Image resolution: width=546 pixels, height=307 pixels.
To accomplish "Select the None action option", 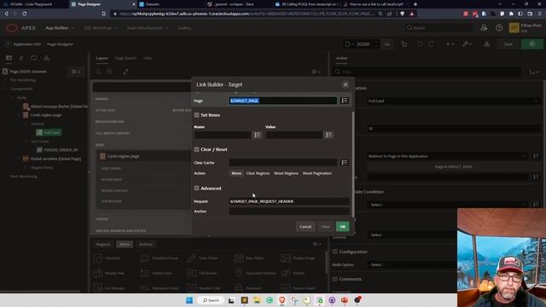I will pos(236,173).
